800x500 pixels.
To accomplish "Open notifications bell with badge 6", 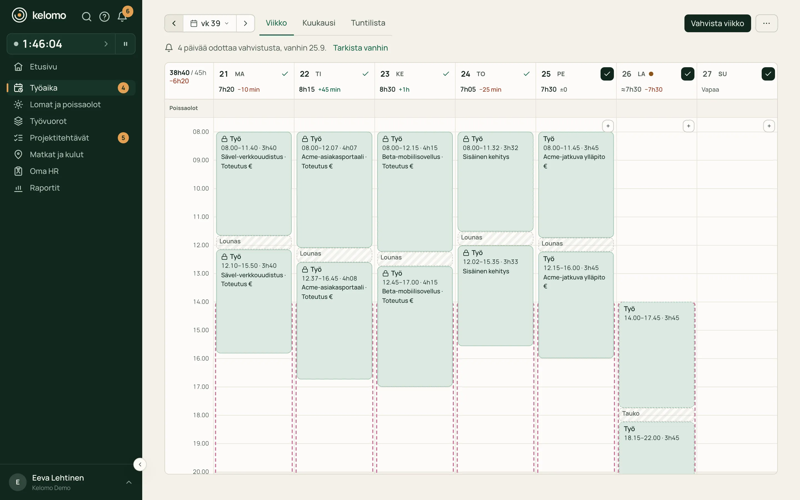I will [x=122, y=17].
